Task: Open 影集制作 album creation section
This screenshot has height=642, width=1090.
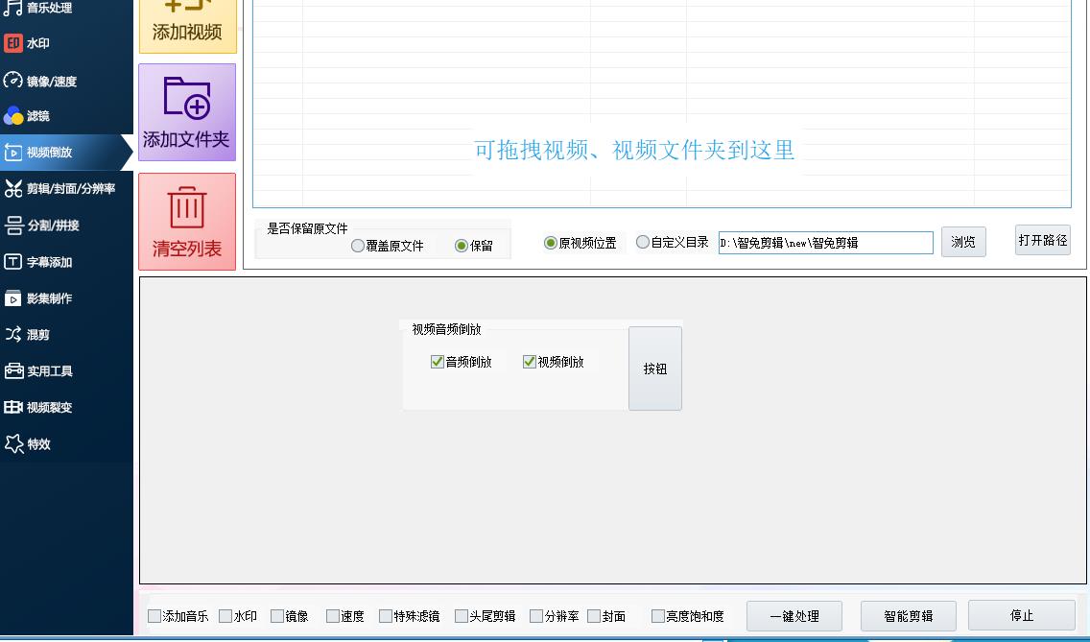Action: pyautogui.click(x=38, y=298)
